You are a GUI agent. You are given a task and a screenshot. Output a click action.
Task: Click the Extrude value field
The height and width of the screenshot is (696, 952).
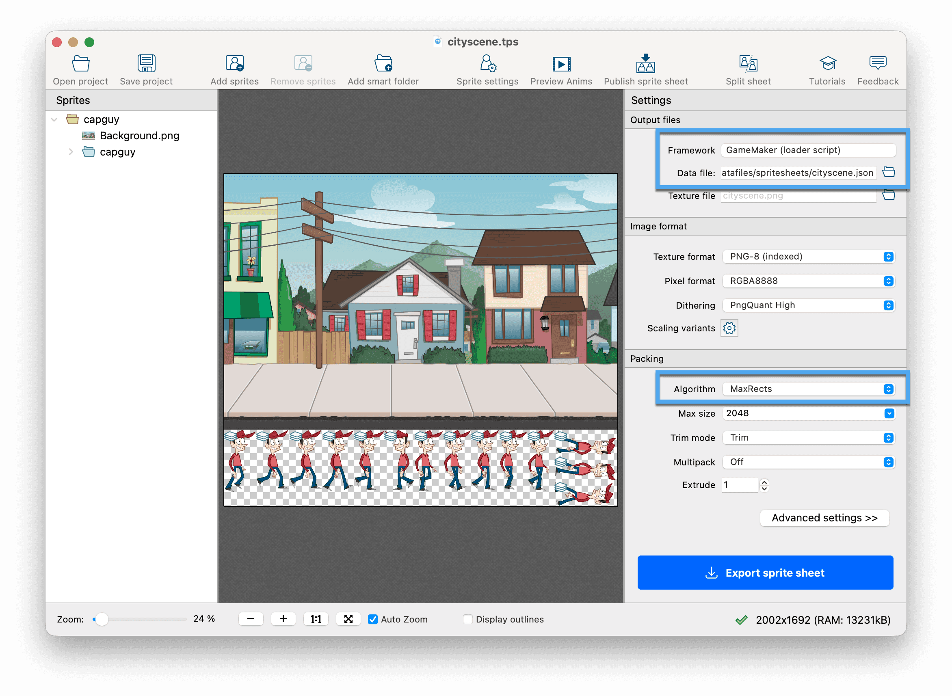pos(739,484)
